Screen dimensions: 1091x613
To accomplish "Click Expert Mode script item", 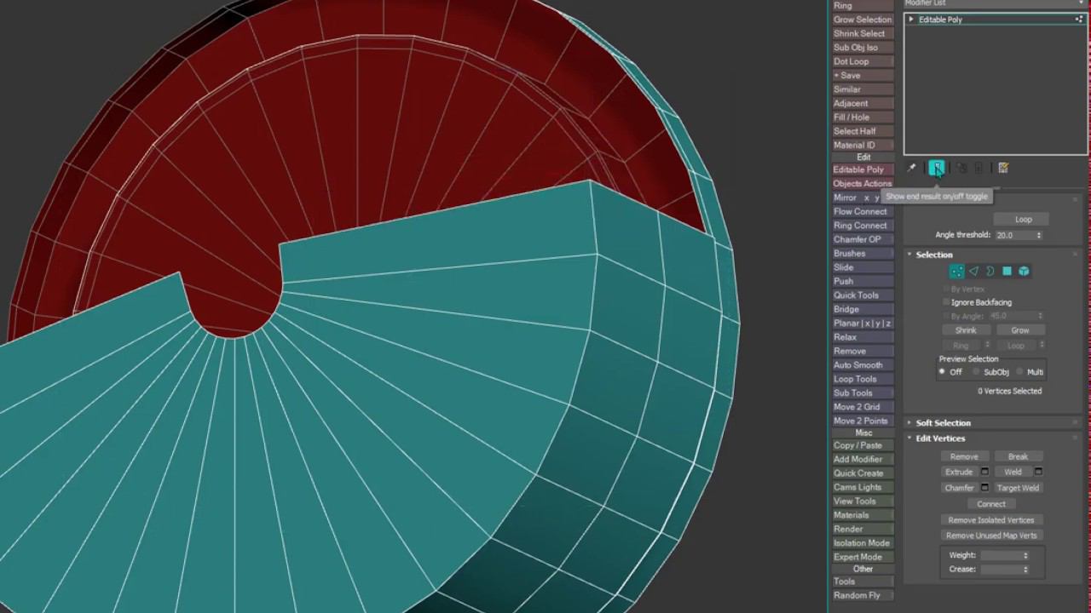I will pos(863,557).
